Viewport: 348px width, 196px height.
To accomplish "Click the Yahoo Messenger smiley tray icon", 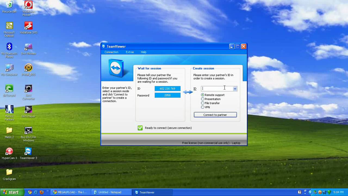I will point(320,192).
